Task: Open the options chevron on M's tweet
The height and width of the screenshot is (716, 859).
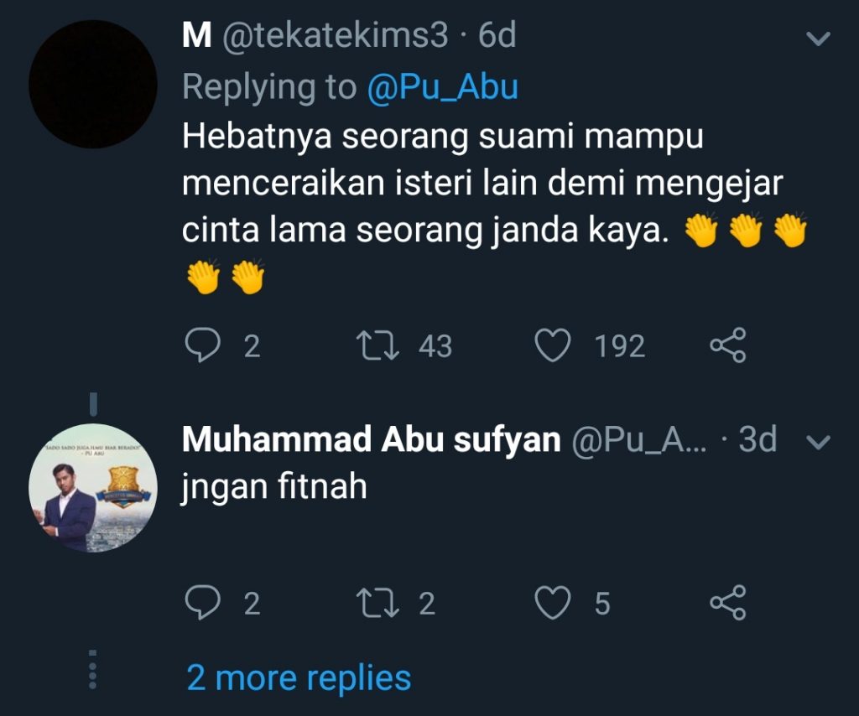Action: [x=817, y=39]
